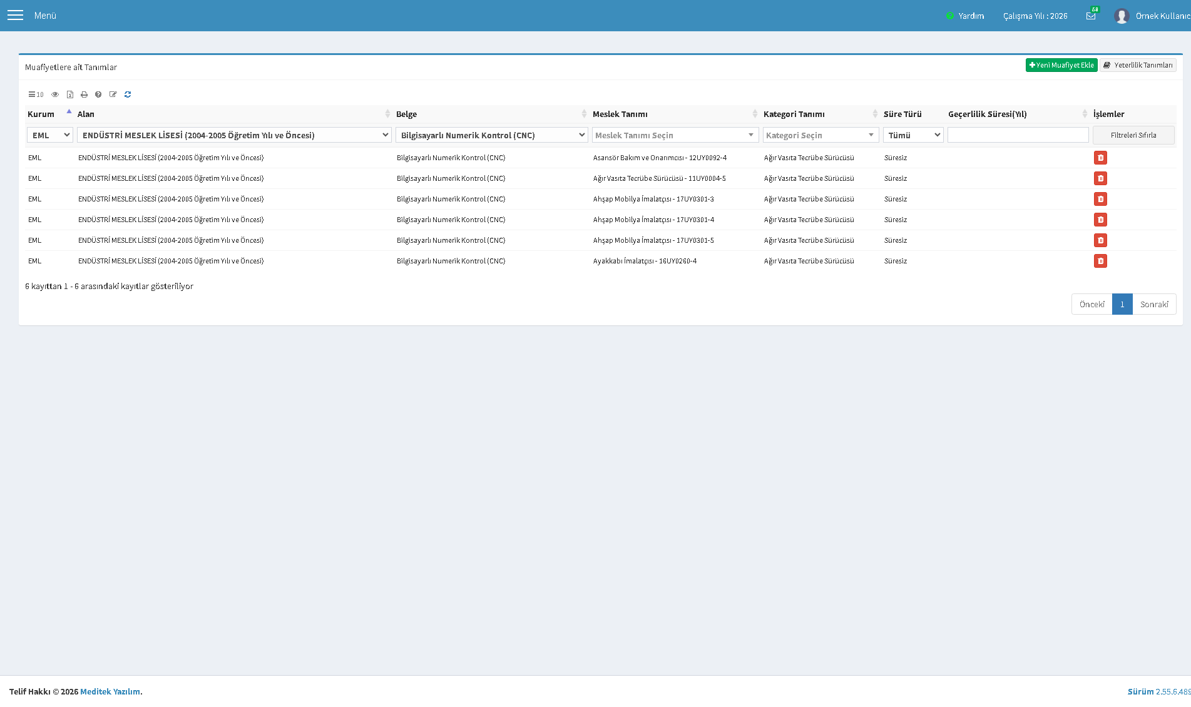The width and height of the screenshot is (1191, 707).
Task: Toggle column visibility eye icon
Action: pos(55,94)
